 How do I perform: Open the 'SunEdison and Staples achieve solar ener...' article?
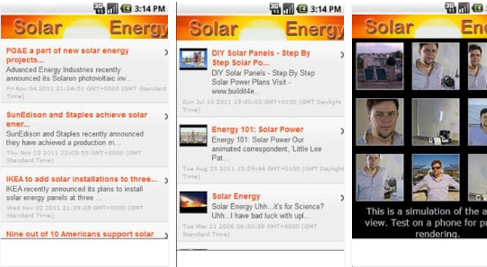click(x=77, y=119)
